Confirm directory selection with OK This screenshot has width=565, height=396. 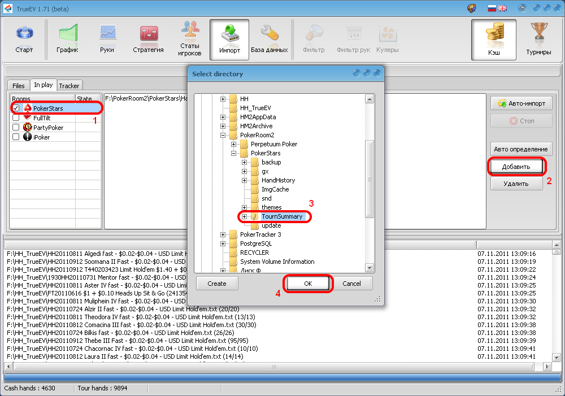(x=308, y=284)
